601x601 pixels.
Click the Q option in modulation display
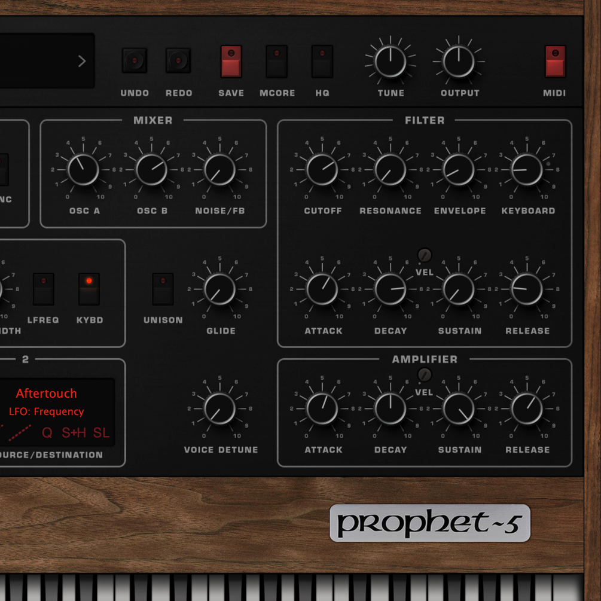point(47,433)
